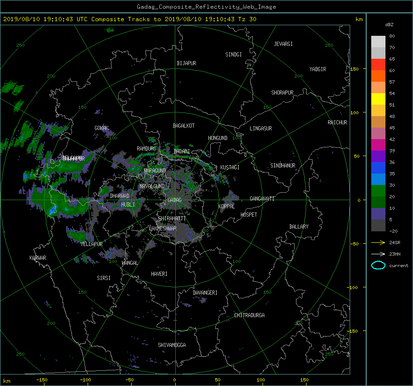Screen dimensions: 413x386
Task: Click the HANGAL city label
Action: coord(130,263)
